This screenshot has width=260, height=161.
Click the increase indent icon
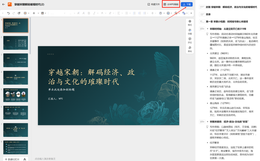pyautogui.click(x=139, y=13)
